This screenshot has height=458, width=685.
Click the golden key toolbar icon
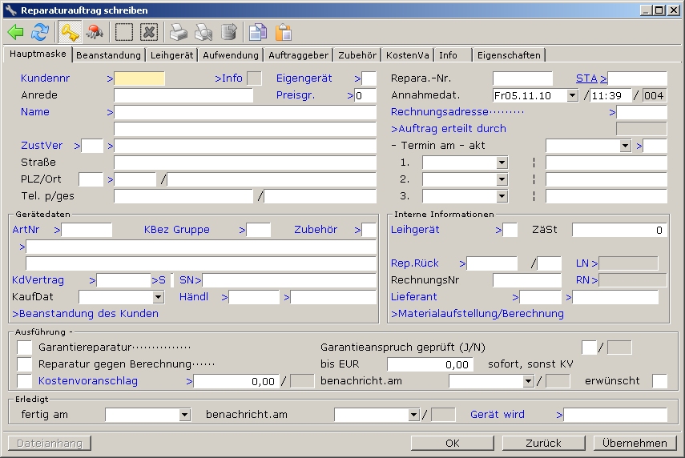(70, 32)
